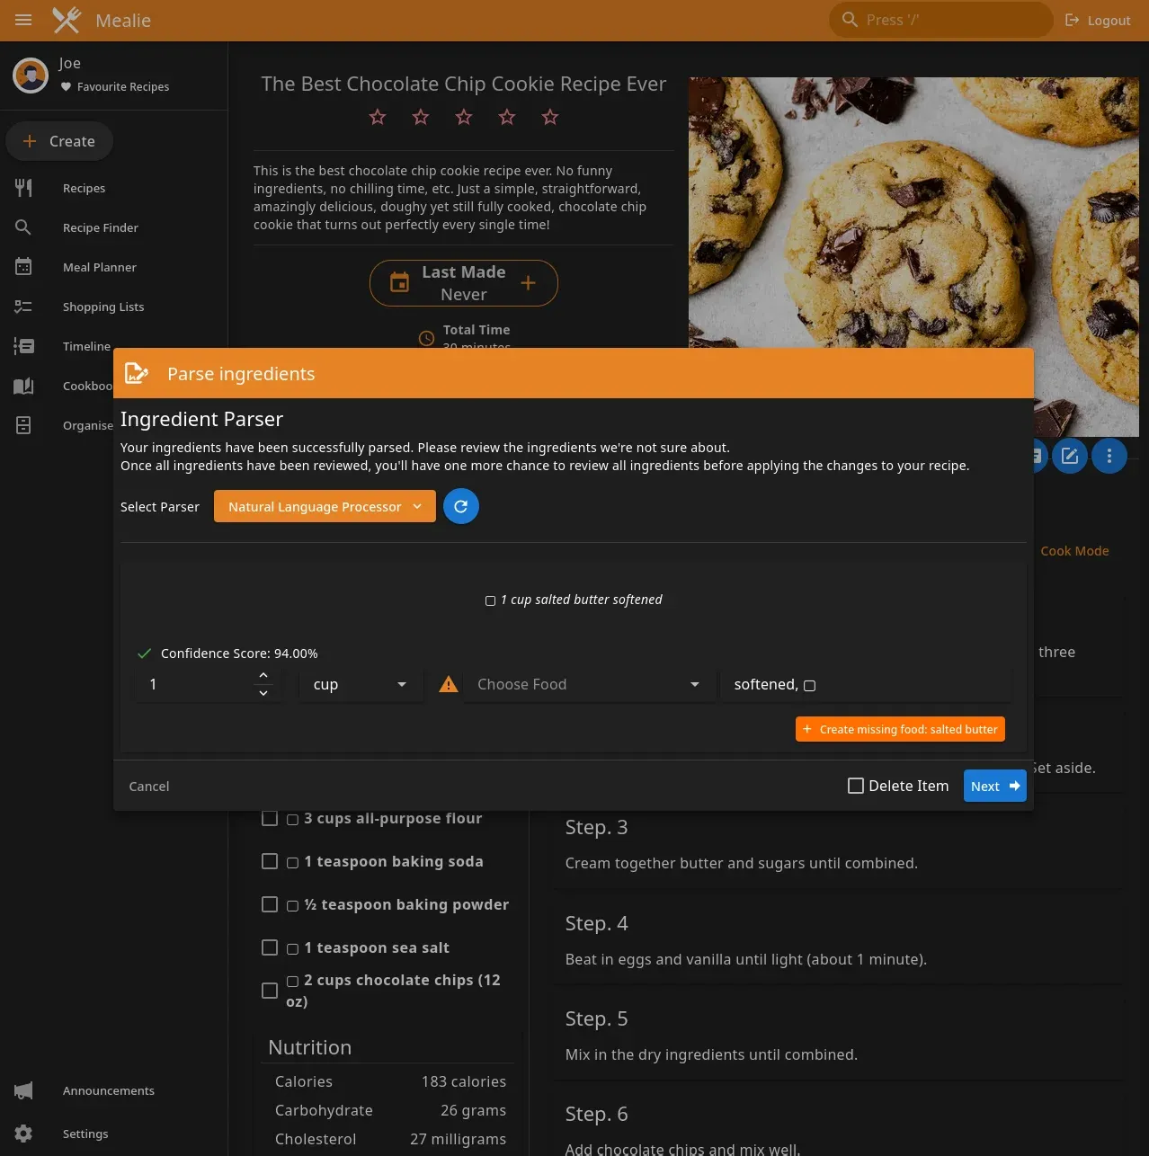Rate recipe with the first star
The width and height of the screenshot is (1149, 1156).
point(378,117)
